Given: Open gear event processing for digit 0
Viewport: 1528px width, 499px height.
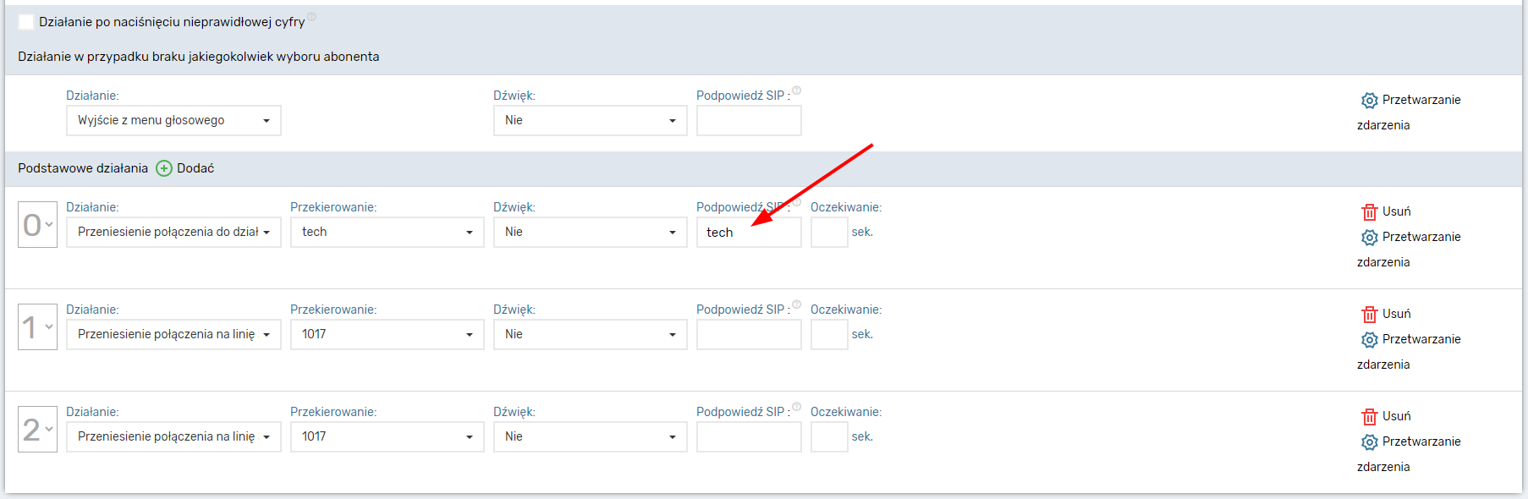Looking at the screenshot, I should 1369,238.
